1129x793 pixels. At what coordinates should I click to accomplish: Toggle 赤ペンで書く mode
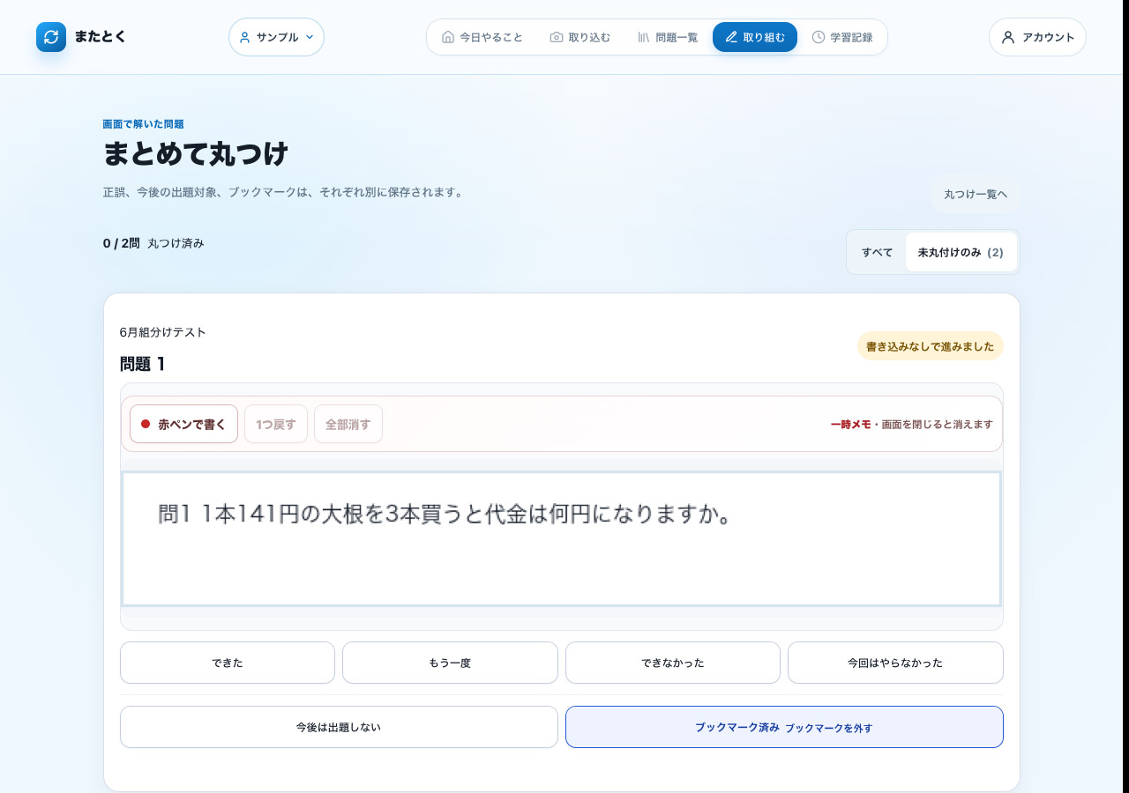(183, 424)
